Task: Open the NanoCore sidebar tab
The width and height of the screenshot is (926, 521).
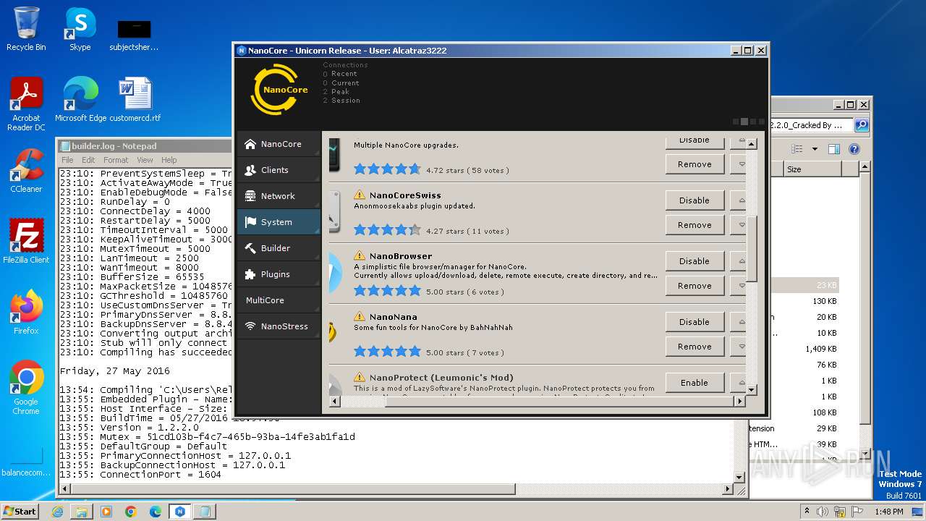Action: click(279, 144)
